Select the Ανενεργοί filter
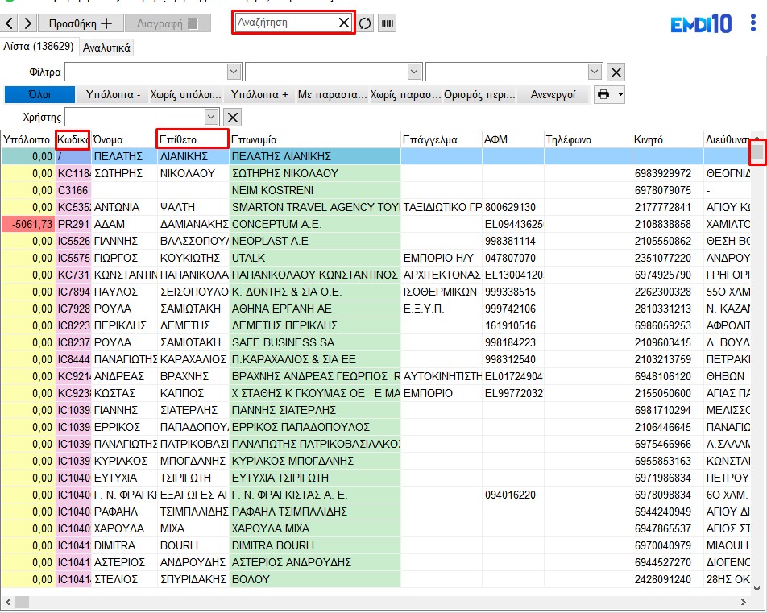 553,94
